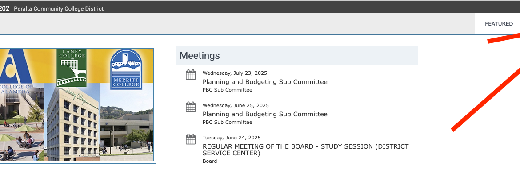Select PBC Sub Committee label under July 23
The image size is (520, 169).
(228, 90)
